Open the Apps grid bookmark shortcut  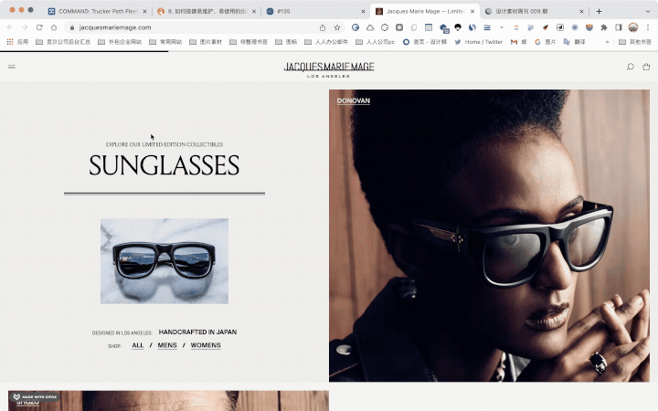[17, 42]
